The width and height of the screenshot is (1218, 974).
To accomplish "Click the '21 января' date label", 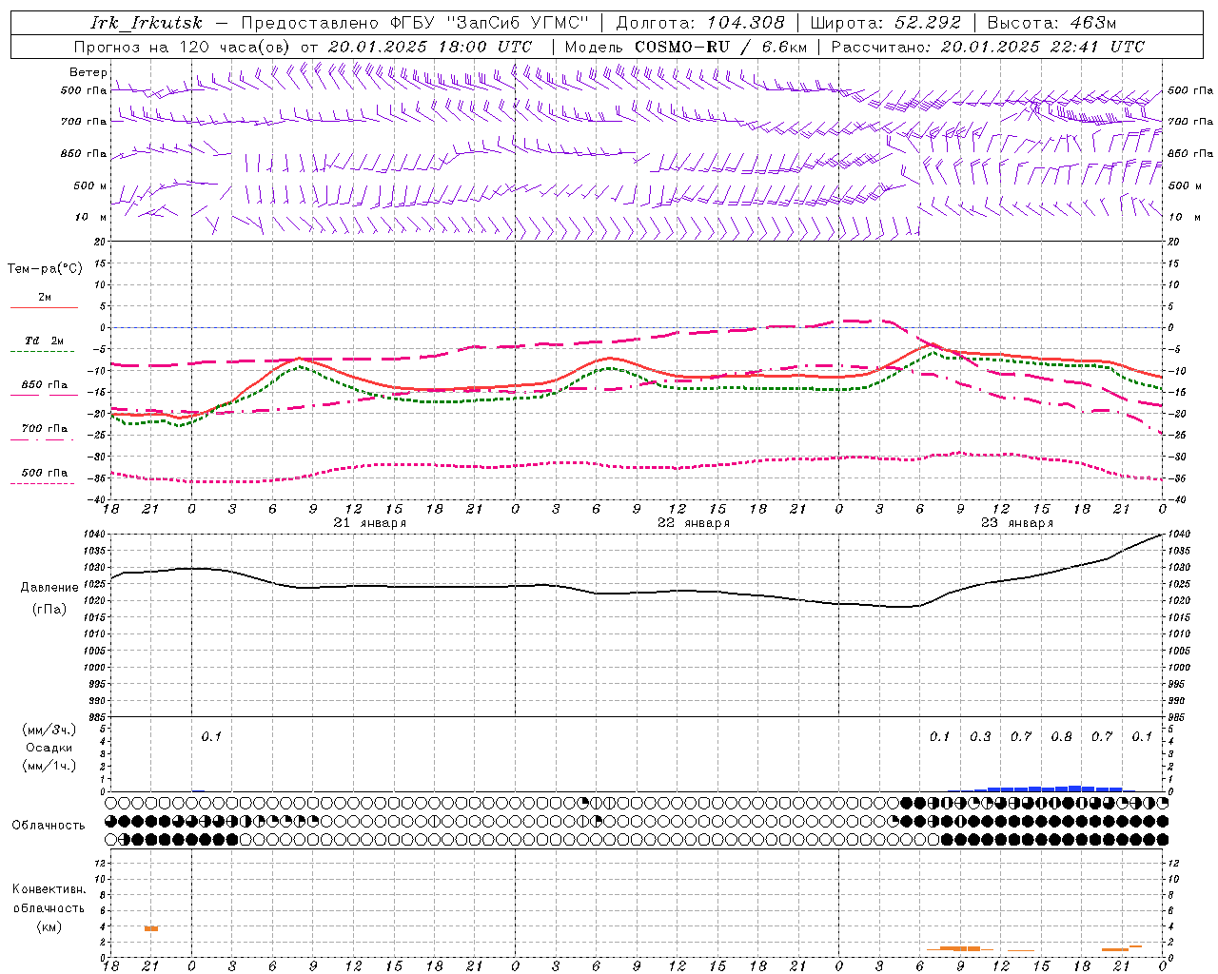I will click(x=370, y=523).
